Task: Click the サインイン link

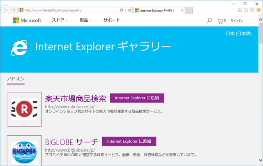Action: [x=237, y=21]
